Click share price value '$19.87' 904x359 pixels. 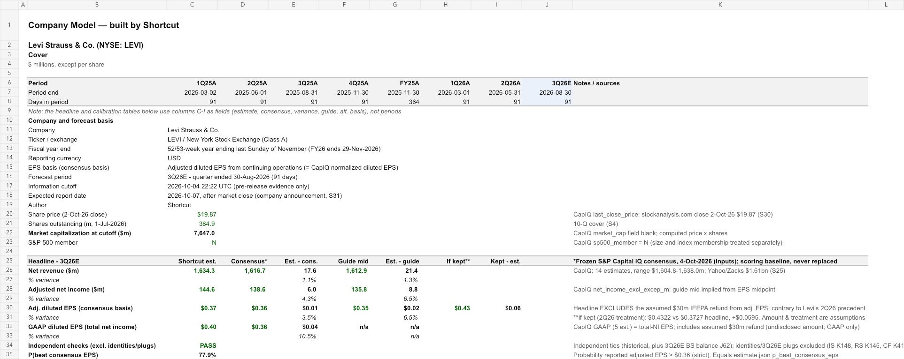[207, 215]
